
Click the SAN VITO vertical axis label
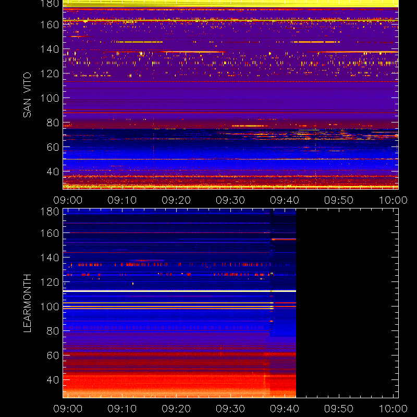pos(27,95)
